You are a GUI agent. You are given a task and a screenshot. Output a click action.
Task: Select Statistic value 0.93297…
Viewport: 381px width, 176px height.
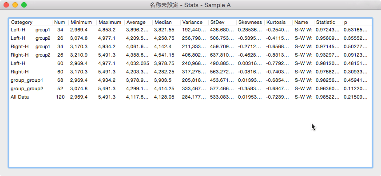328,55
